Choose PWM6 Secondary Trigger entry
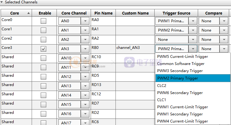This screenshot has width=231, height=125. click(180, 93)
